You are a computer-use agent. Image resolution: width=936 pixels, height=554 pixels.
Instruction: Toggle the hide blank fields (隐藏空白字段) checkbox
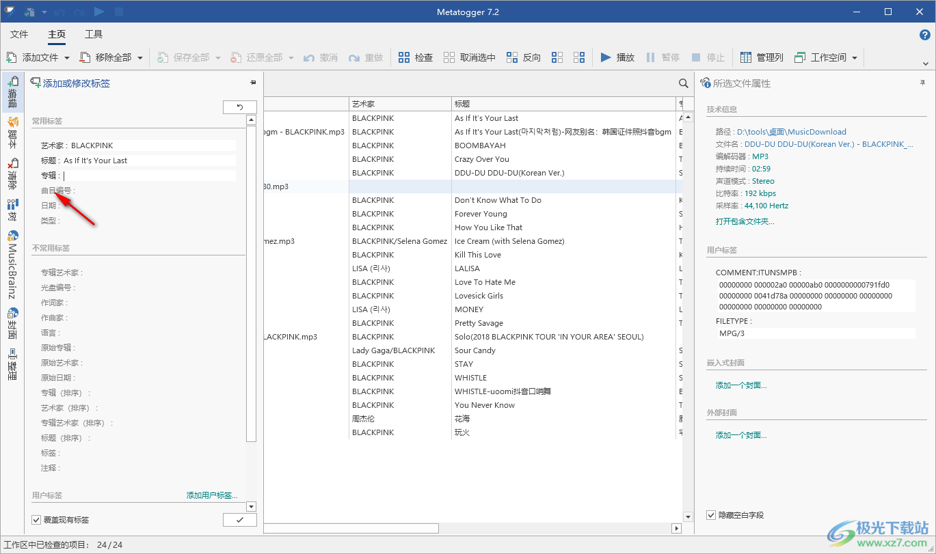pos(711,514)
